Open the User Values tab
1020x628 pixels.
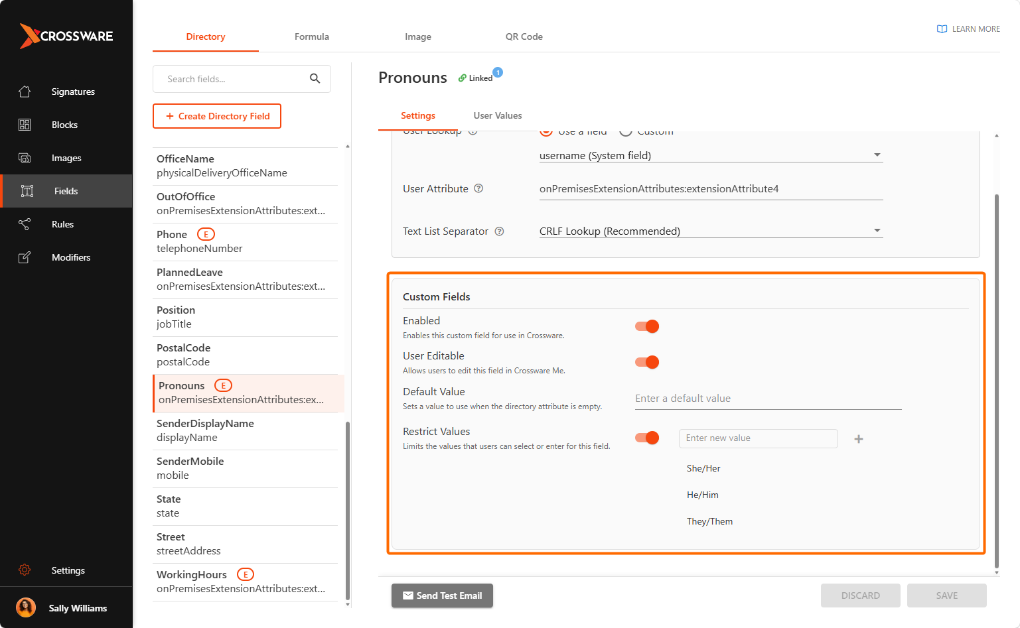click(498, 115)
